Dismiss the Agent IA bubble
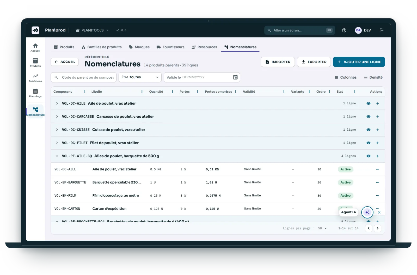The image size is (417, 275). click(379, 213)
